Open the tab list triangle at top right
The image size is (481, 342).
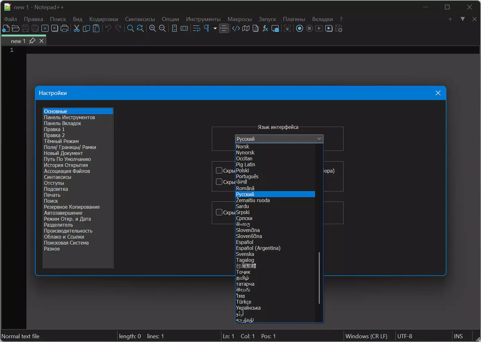click(463, 19)
